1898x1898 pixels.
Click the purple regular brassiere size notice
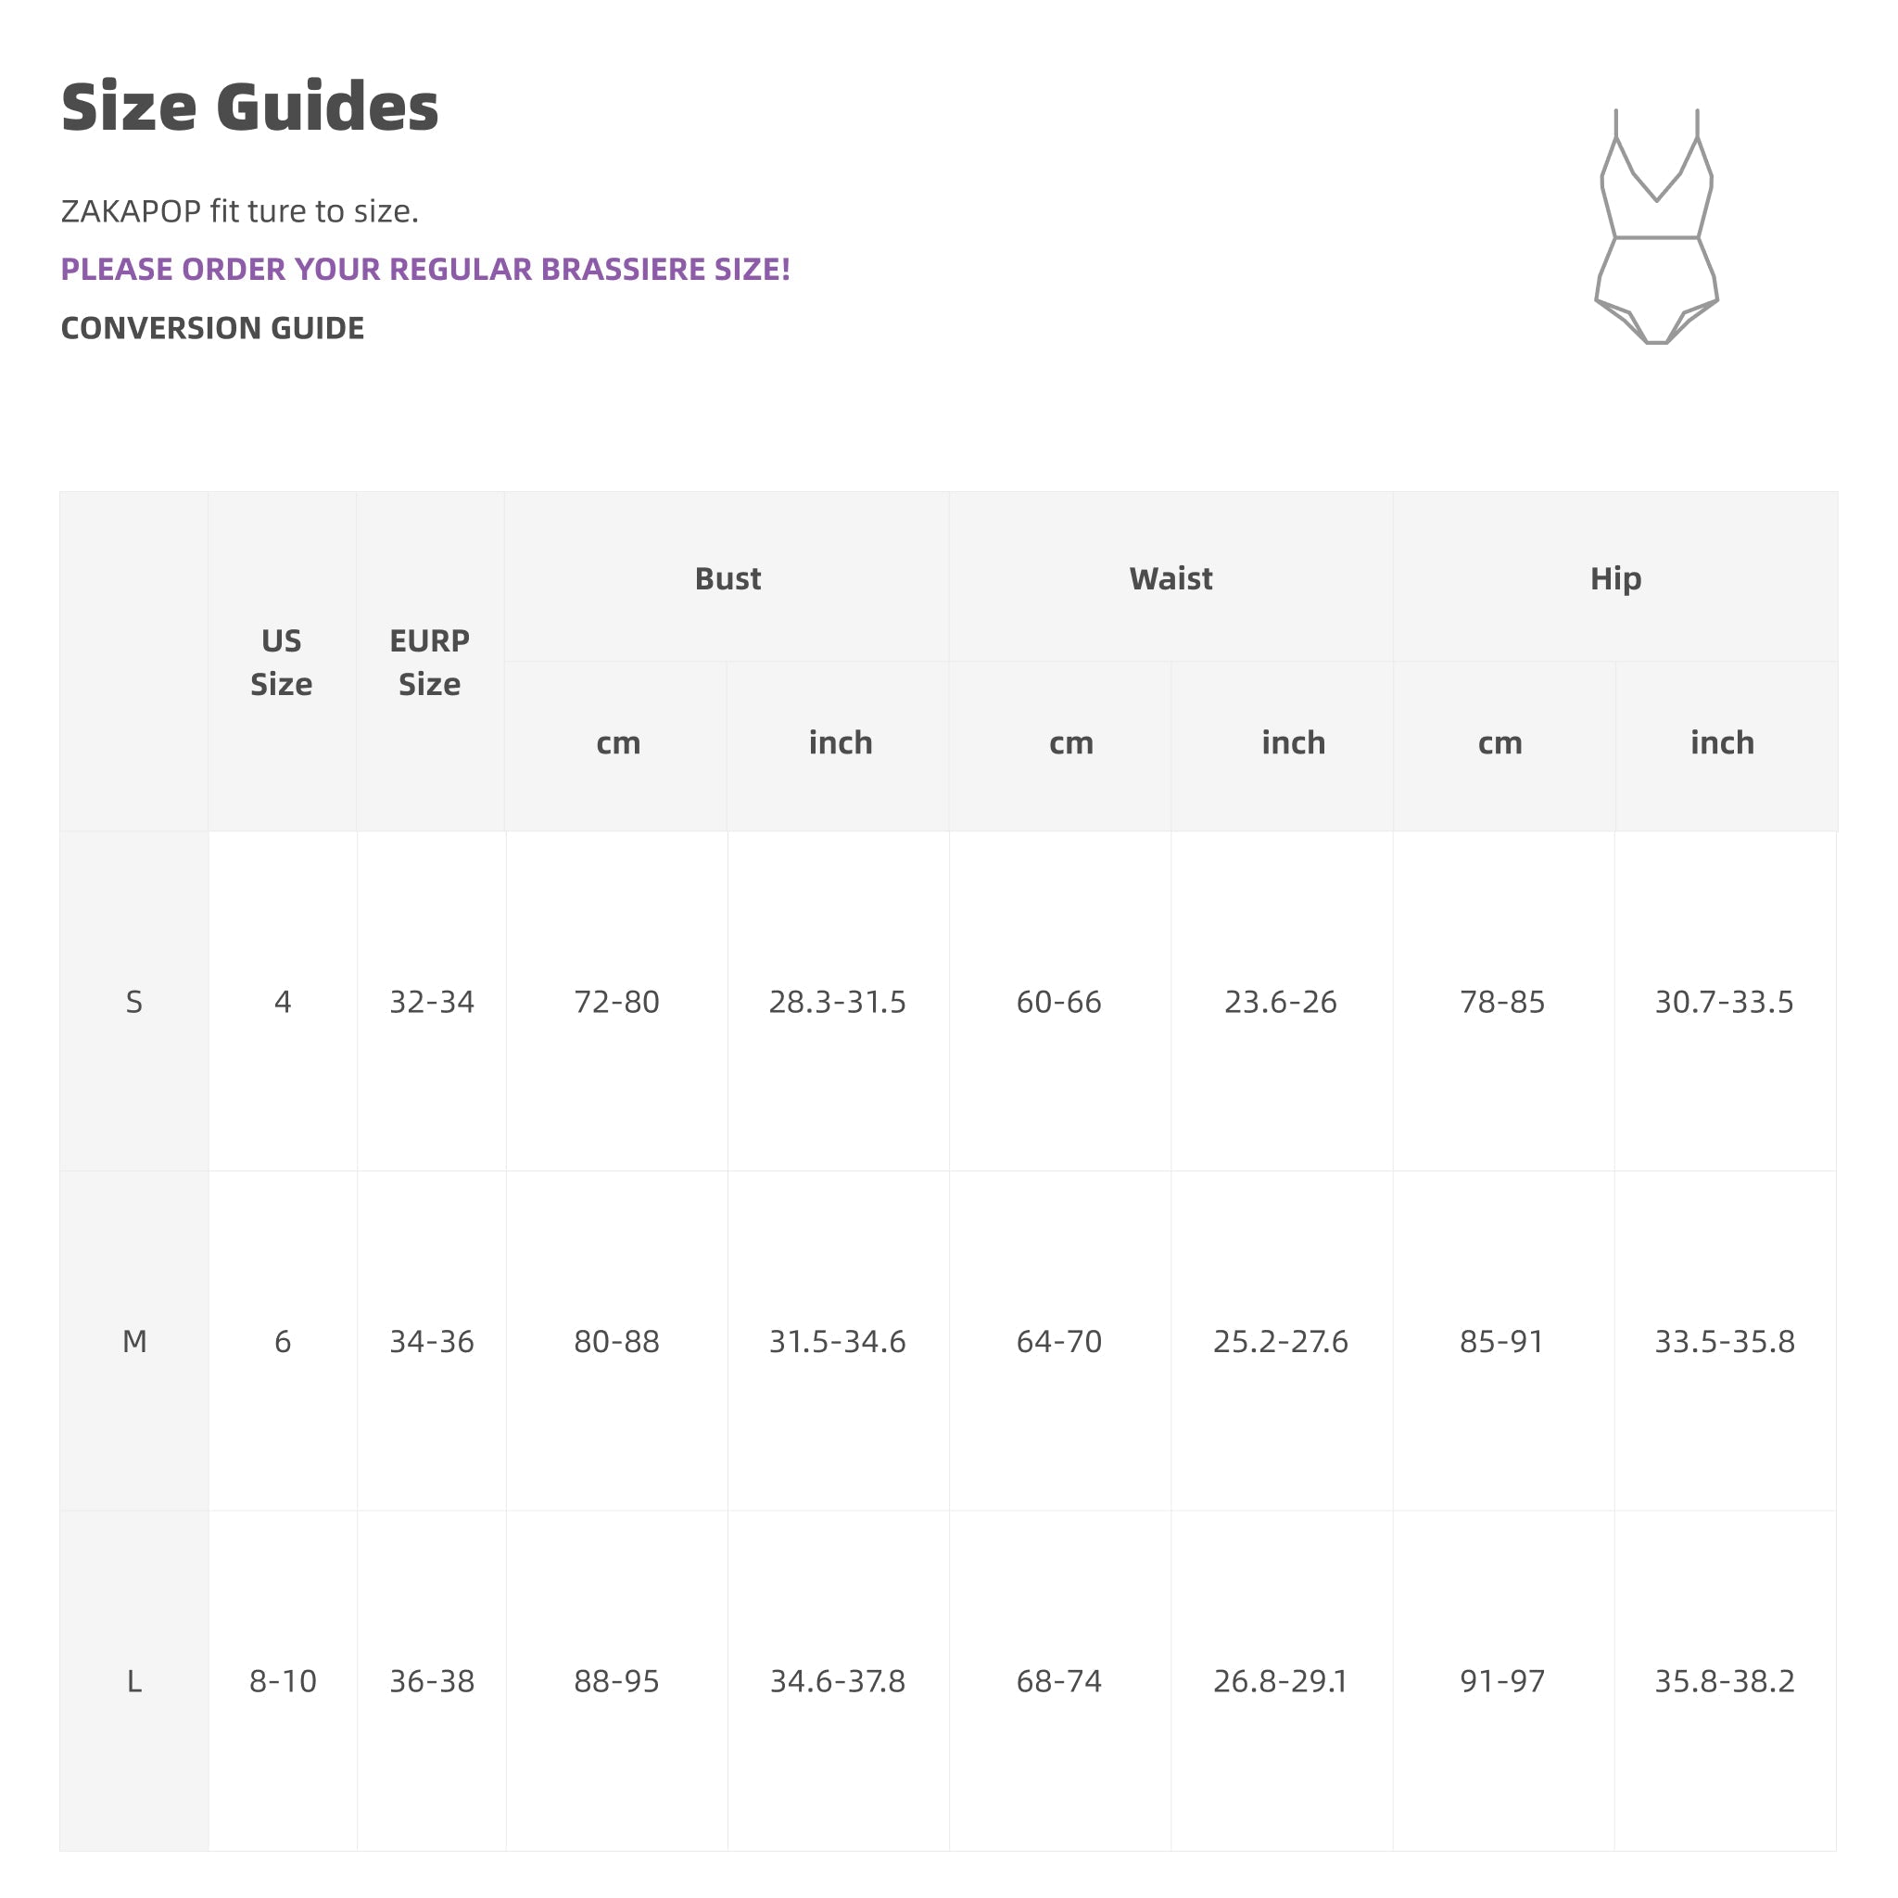click(425, 269)
